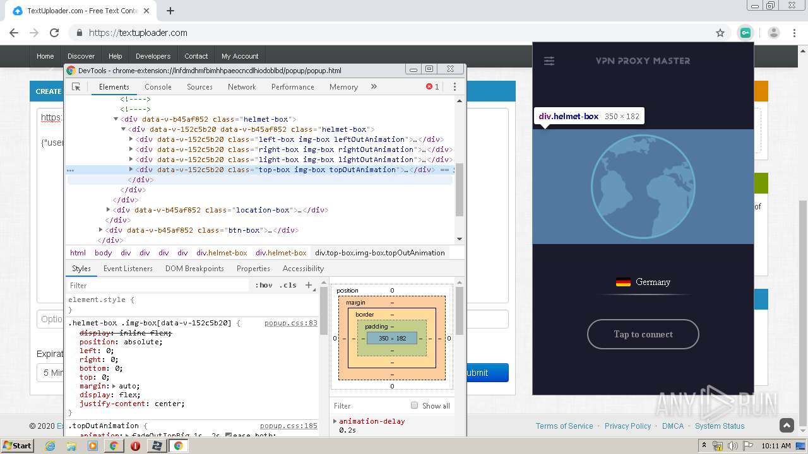Toggle the :hov element state option
The width and height of the screenshot is (808, 454).
(x=264, y=285)
